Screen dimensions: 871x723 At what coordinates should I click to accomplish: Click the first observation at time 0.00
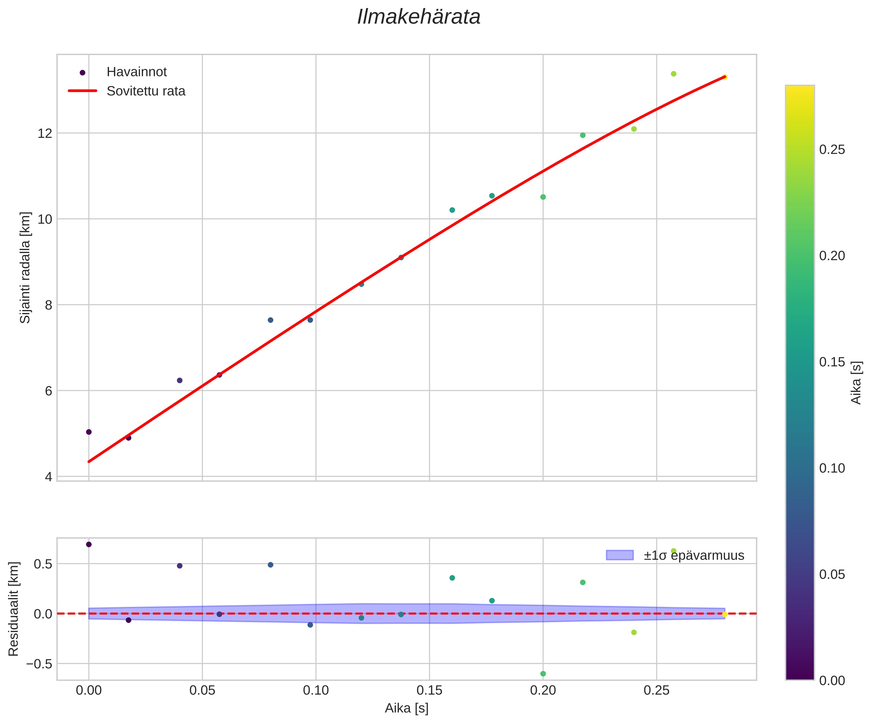(89, 432)
